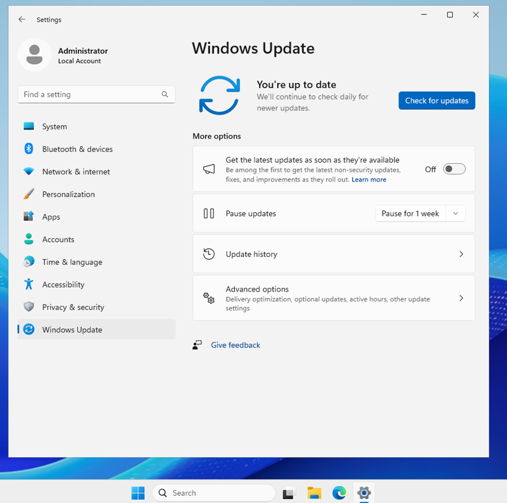
Task: Click the clock icon for Update history
Action: point(209,254)
